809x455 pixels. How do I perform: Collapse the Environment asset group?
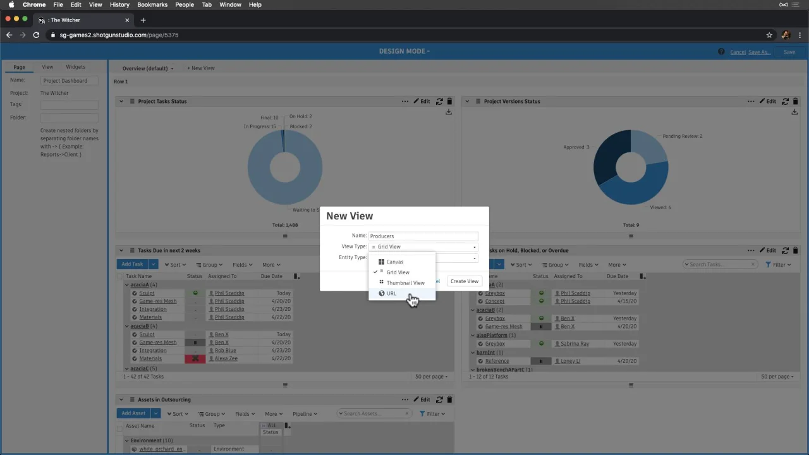[127, 440]
